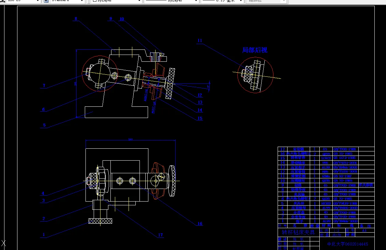Viewport: 386px width, 250px height.
Task: Click the 钻模导板 parts list cell
Action: point(298,190)
